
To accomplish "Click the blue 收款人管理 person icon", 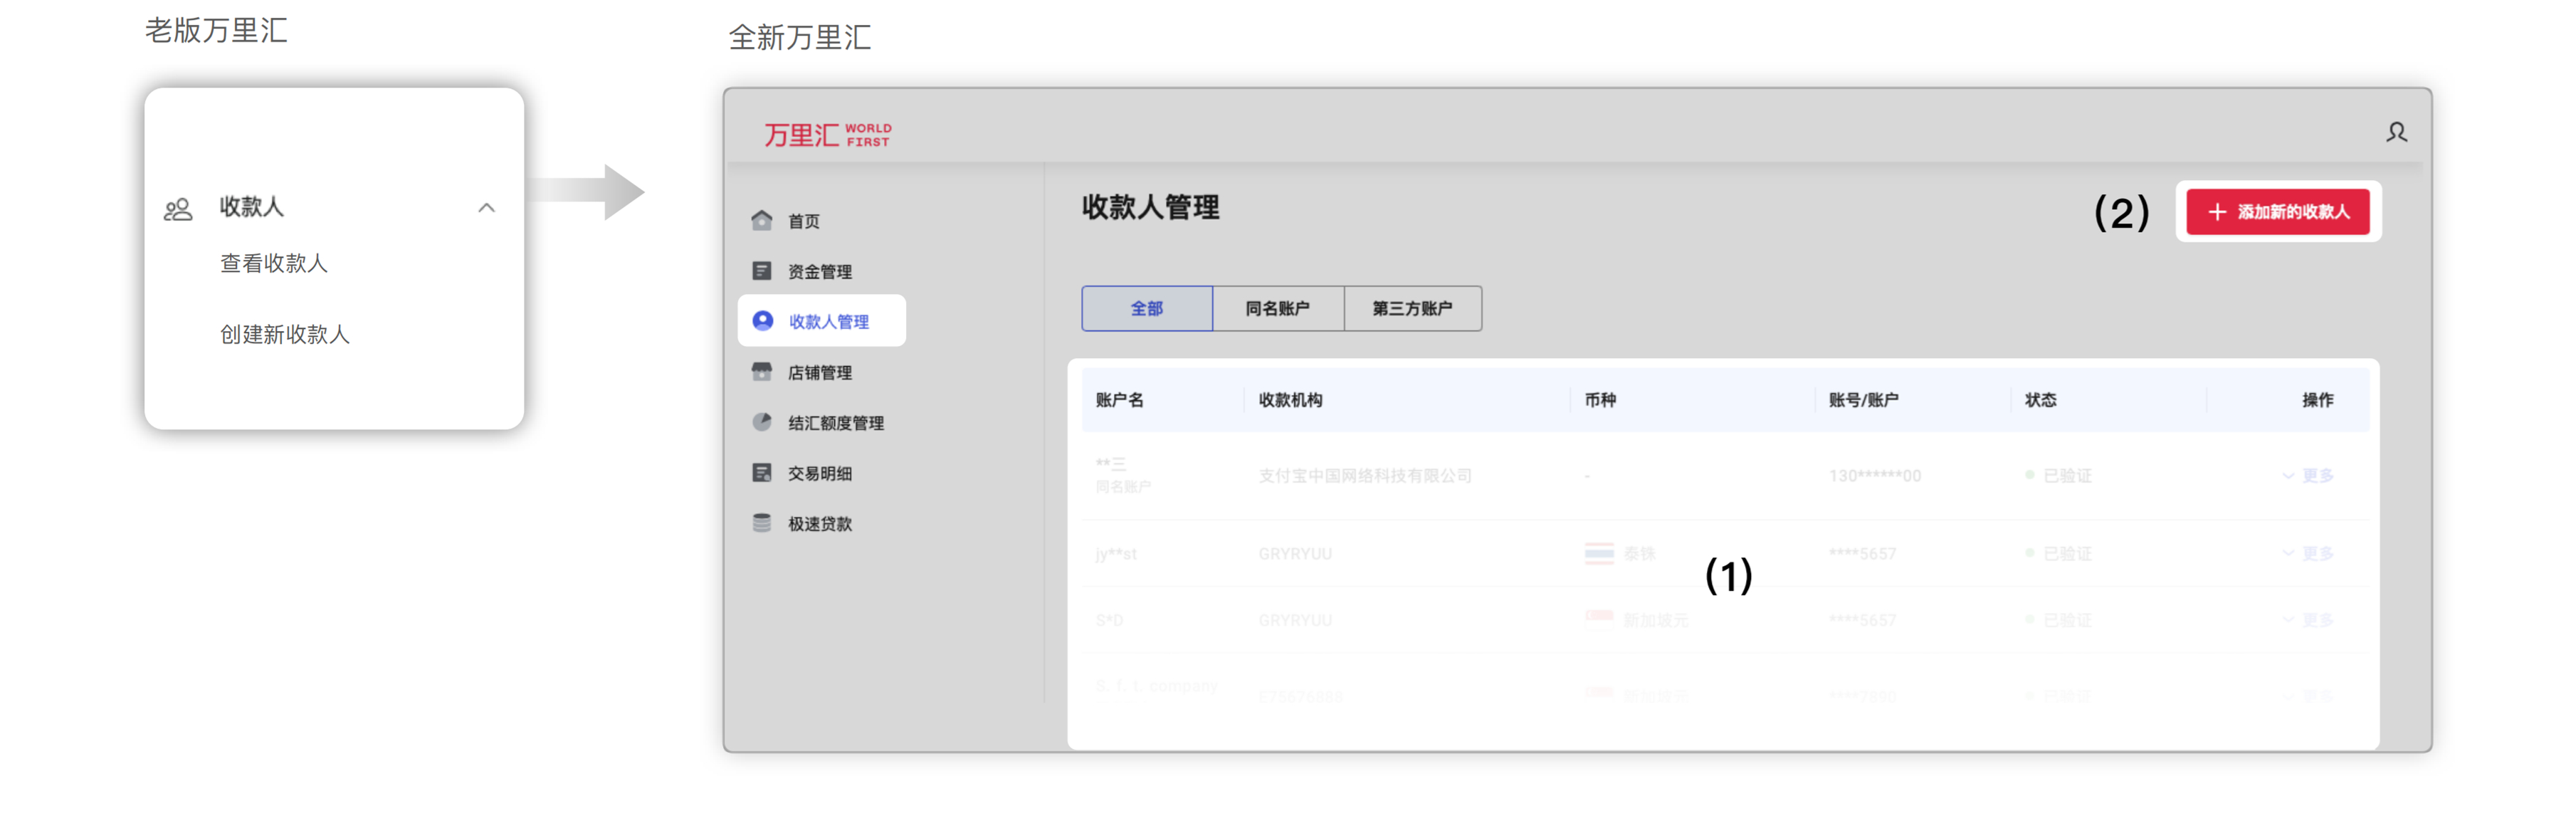I will tap(762, 320).
